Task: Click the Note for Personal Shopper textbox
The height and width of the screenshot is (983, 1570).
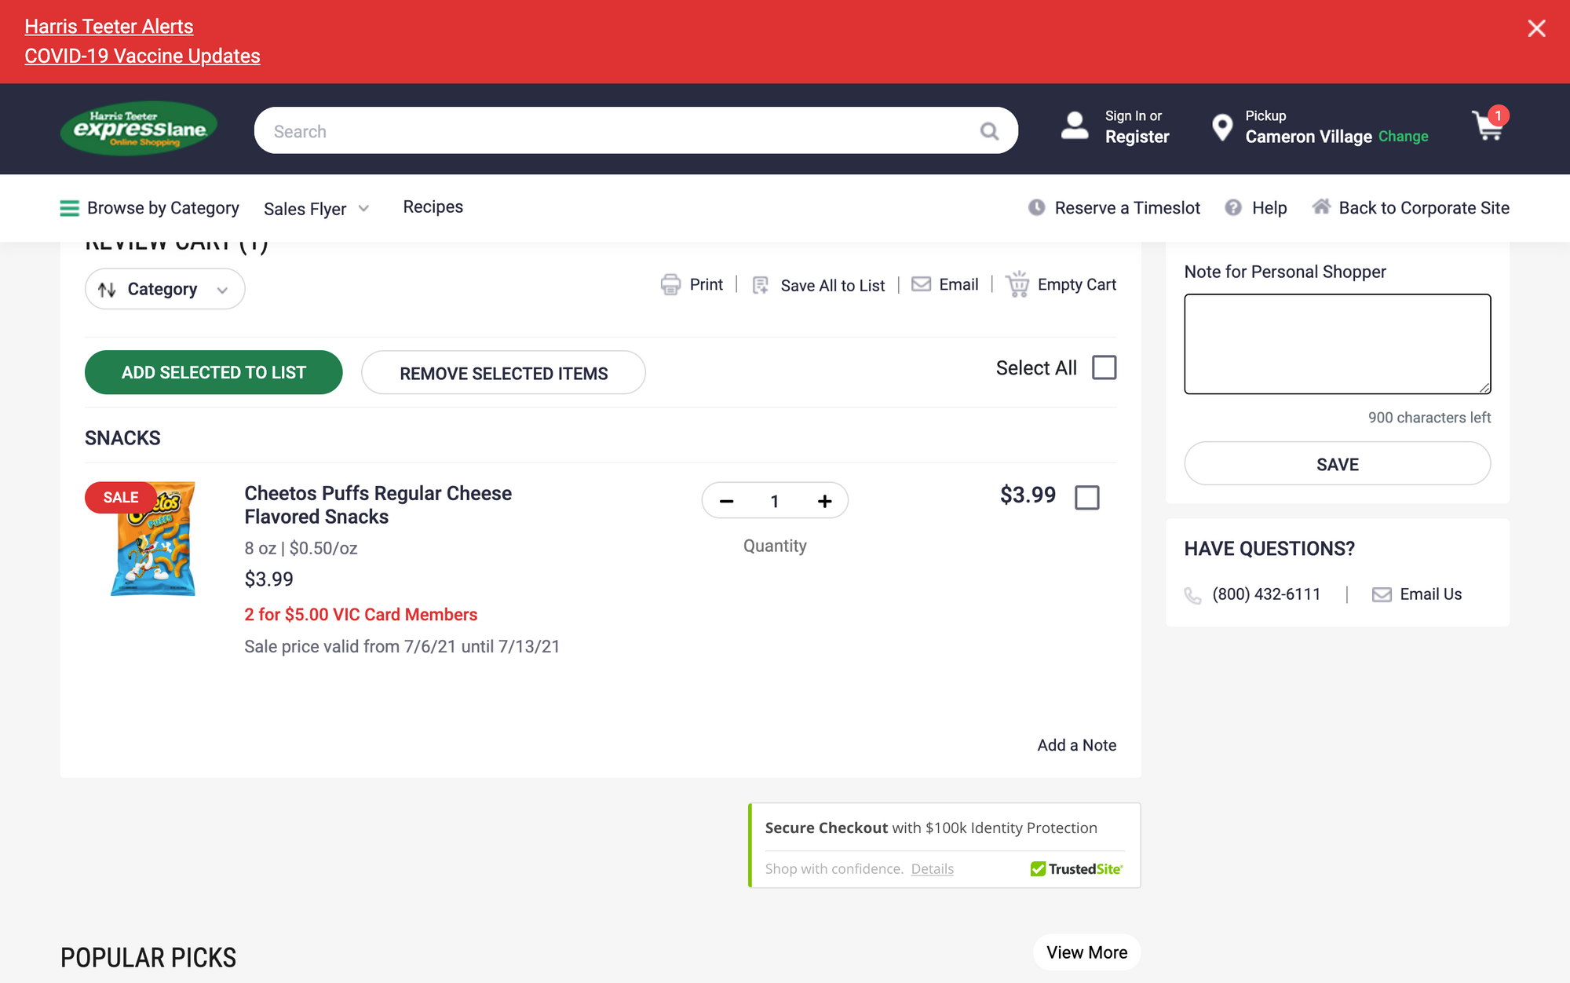Action: point(1337,344)
